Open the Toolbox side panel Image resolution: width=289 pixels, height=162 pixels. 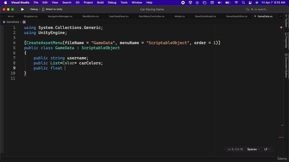[x=286, y=21]
